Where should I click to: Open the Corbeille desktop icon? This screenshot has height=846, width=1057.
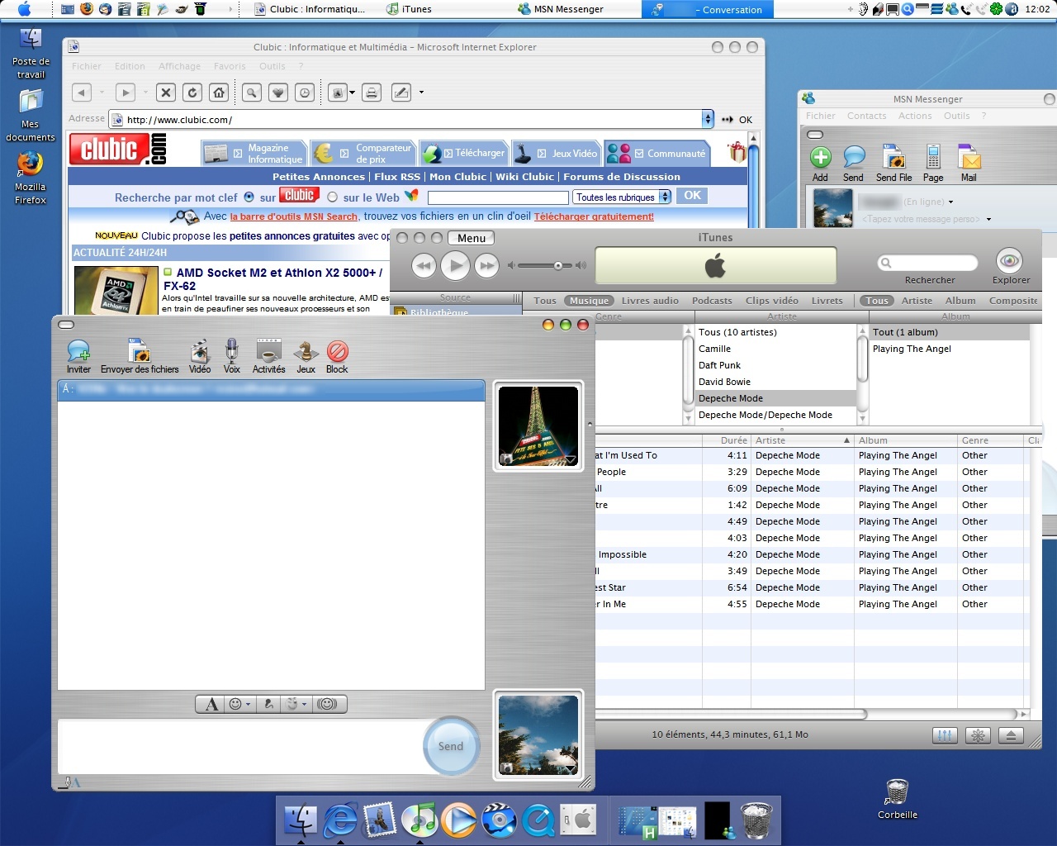click(897, 798)
